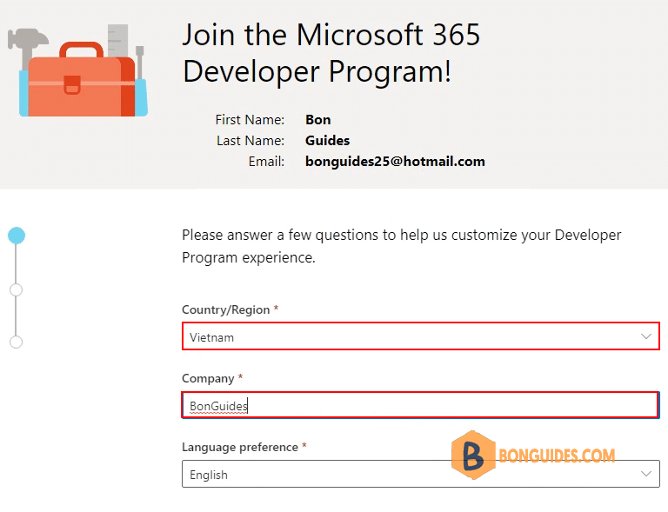Click the hammer icon beside toolbox
The width and height of the screenshot is (668, 512).
click(28, 45)
